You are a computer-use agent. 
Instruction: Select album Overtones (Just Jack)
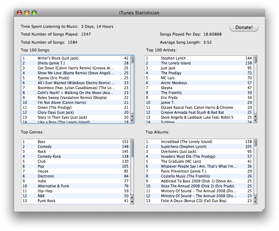[x=199, y=152]
